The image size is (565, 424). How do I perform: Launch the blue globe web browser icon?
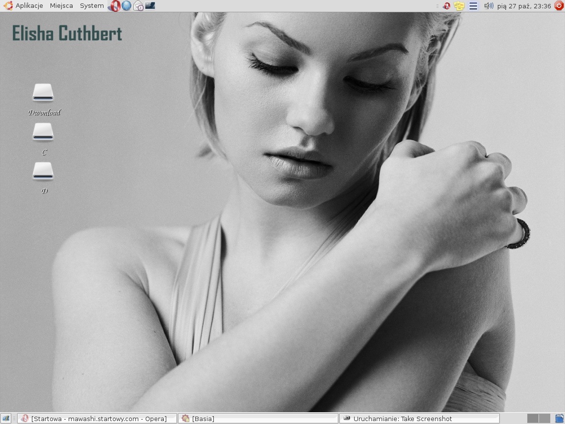pos(127,6)
